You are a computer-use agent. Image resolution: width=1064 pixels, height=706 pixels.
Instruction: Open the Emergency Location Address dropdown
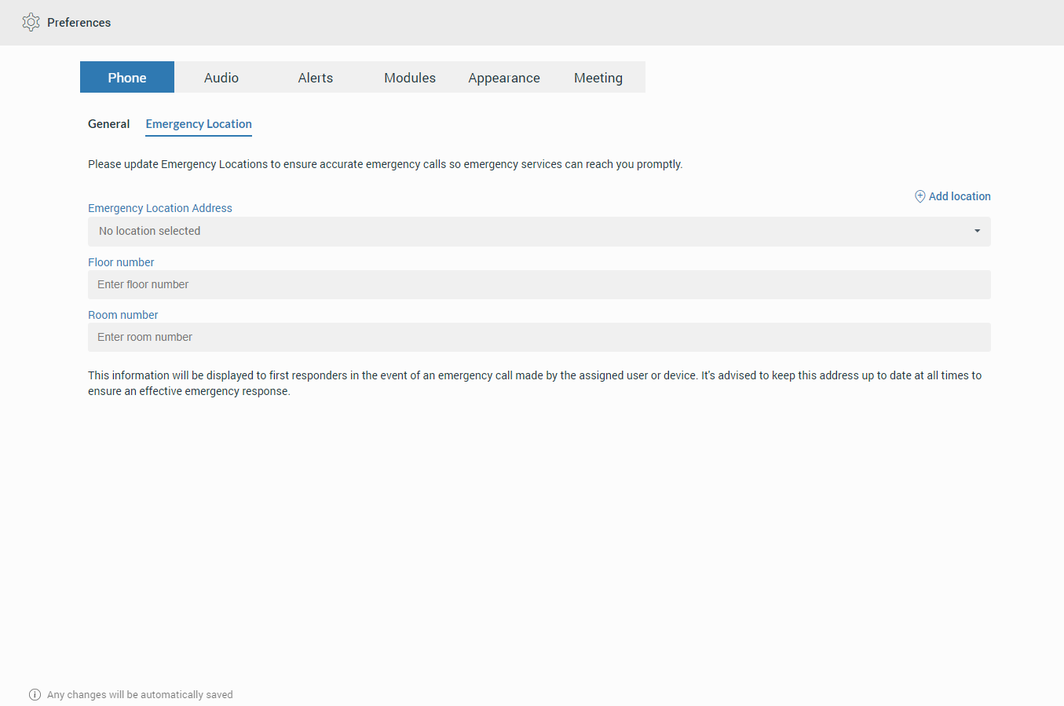pos(539,231)
